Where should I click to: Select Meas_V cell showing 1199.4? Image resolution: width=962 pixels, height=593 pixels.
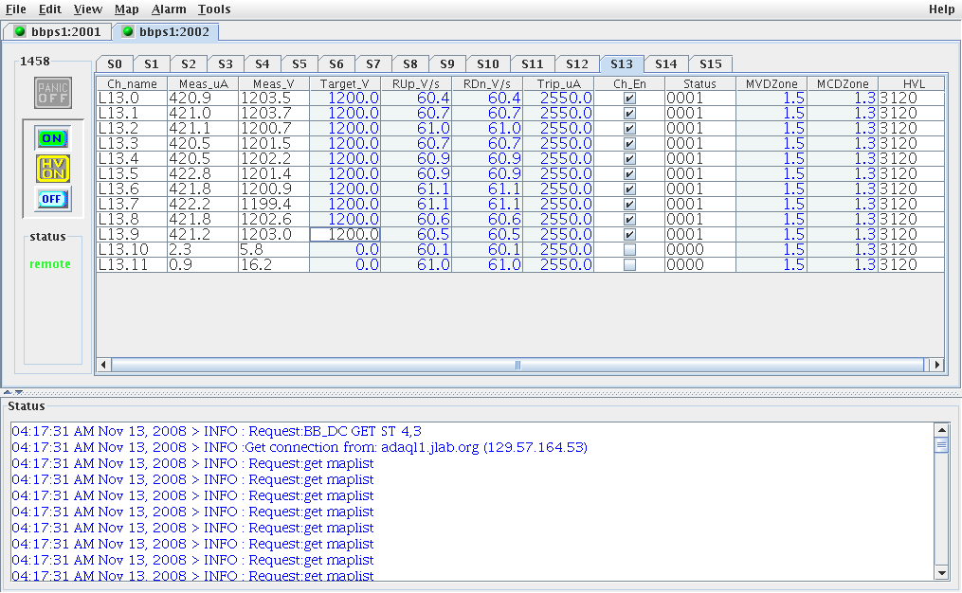(x=274, y=205)
